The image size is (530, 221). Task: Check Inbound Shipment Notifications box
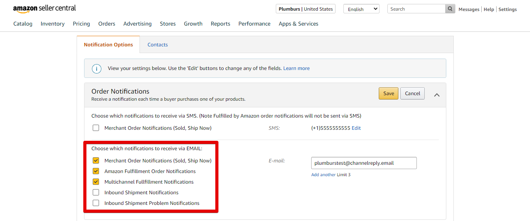96,192
